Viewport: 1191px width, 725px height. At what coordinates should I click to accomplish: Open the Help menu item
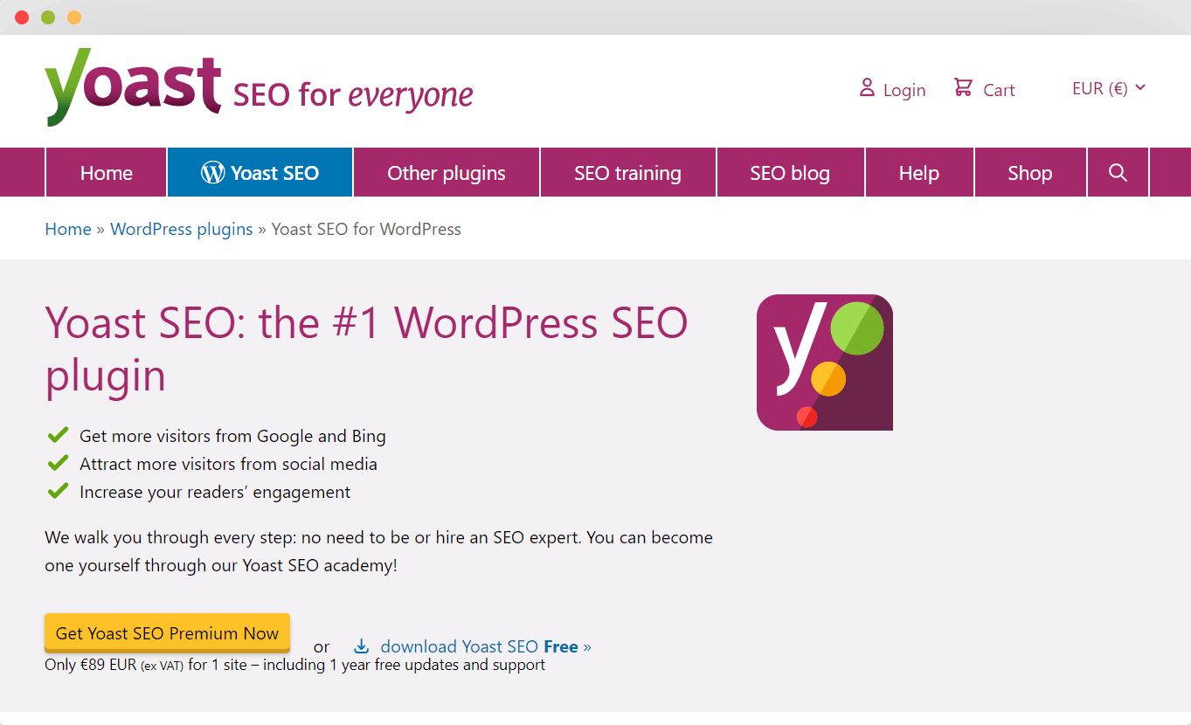tap(919, 172)
